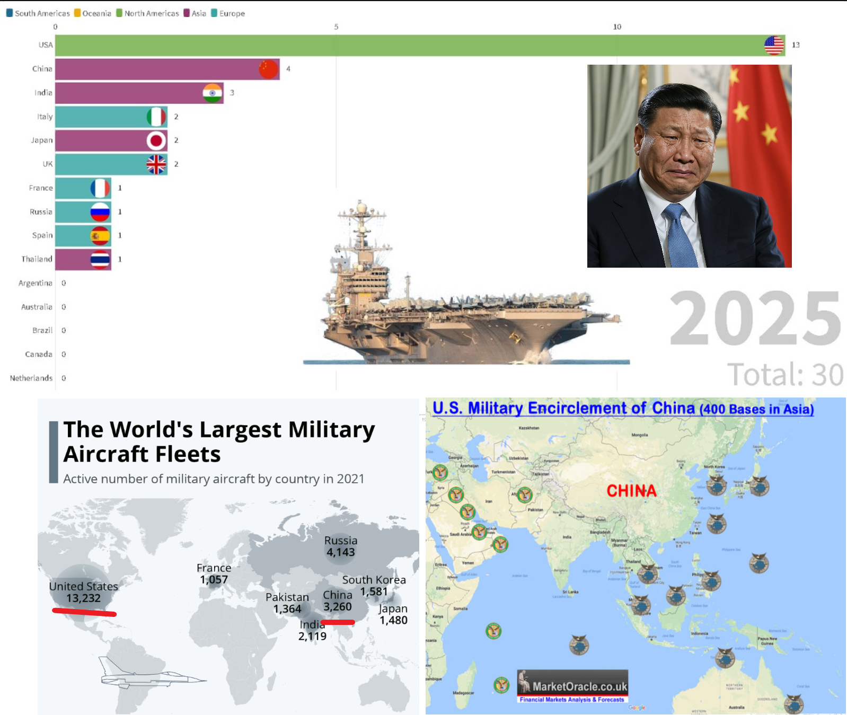Select the 'North Americas' legend label
This screenshot has width=847, height=715.
coord(152,13)
